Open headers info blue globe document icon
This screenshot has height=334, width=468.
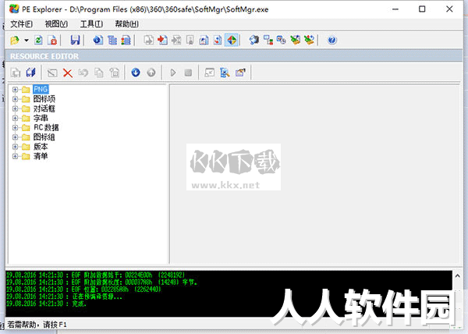click(98, 40)
